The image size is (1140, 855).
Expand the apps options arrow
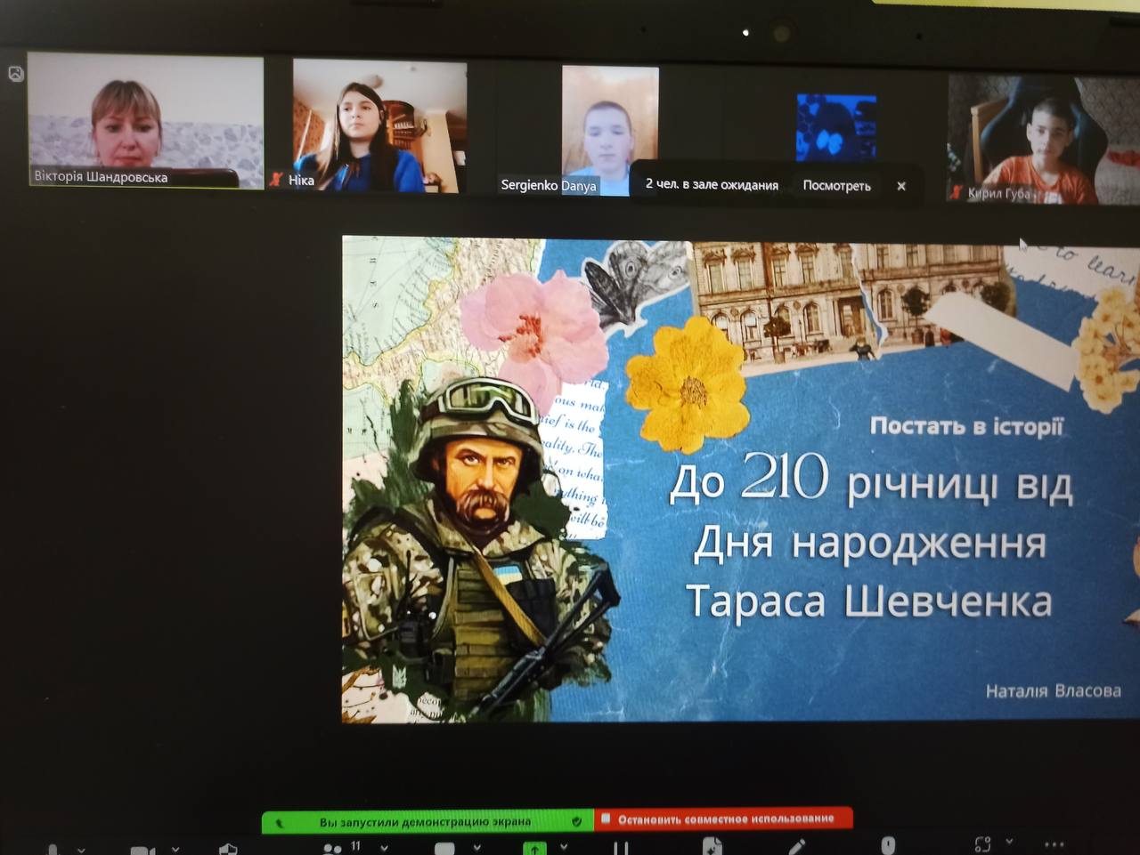tap(1009, 840)
